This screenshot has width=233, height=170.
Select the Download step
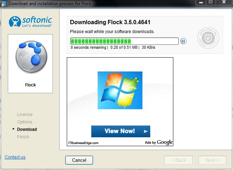click(x=27, y=129)
